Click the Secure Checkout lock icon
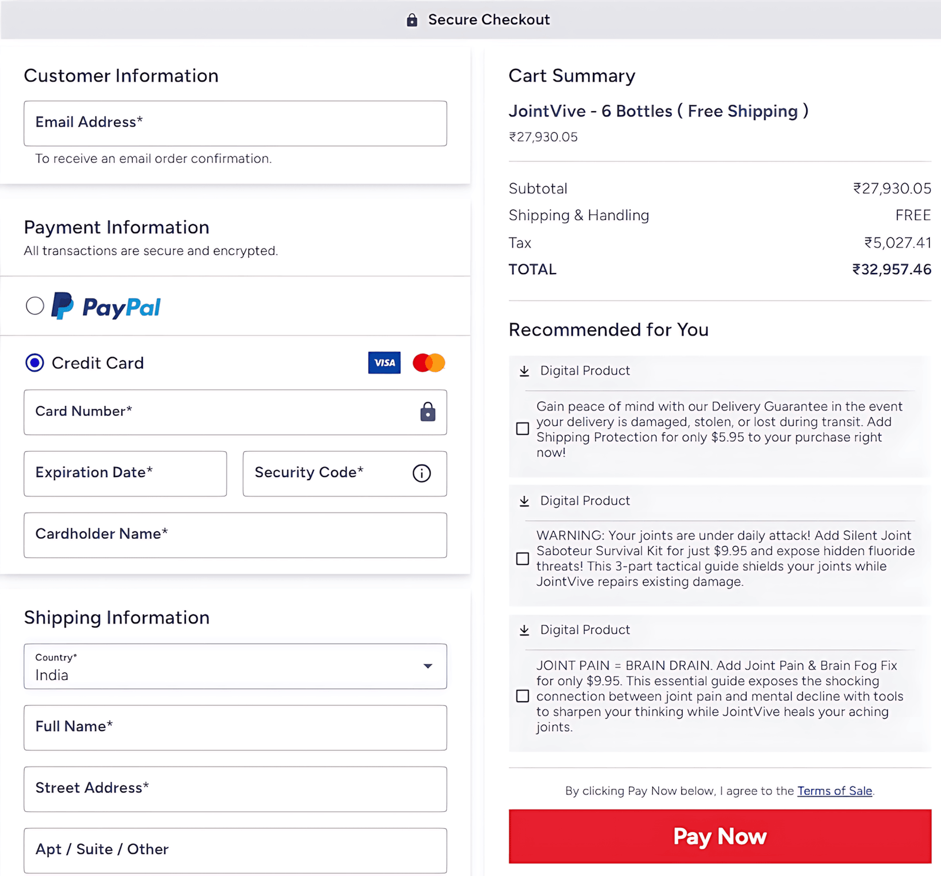Viewport: 941px width, 876px height. click(x=412, y=19)
